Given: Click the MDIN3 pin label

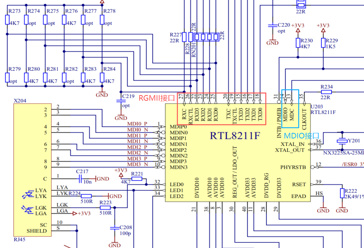Looking at the screenshot, I should pos(178,167).
